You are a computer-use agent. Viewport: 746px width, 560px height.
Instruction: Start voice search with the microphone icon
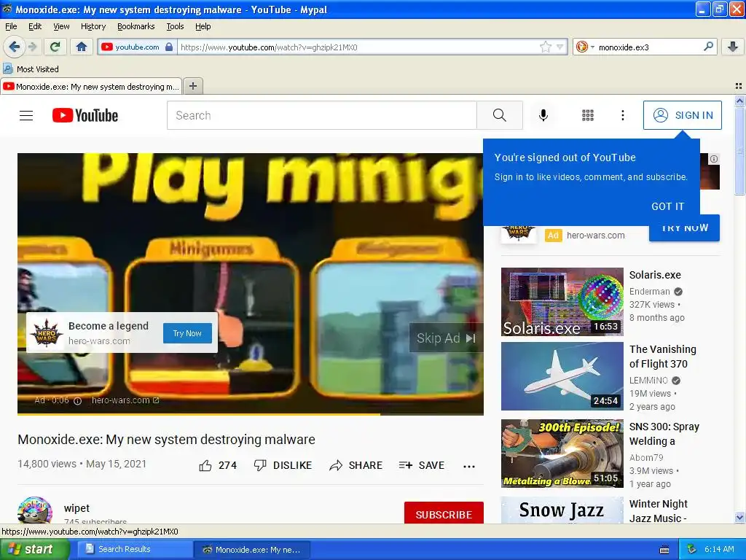pyautogui.click(x=543, y=115)
